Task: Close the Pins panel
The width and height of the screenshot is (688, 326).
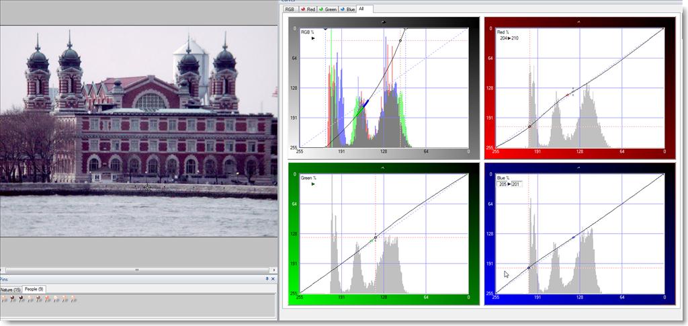Action: (x=273, y=279)
